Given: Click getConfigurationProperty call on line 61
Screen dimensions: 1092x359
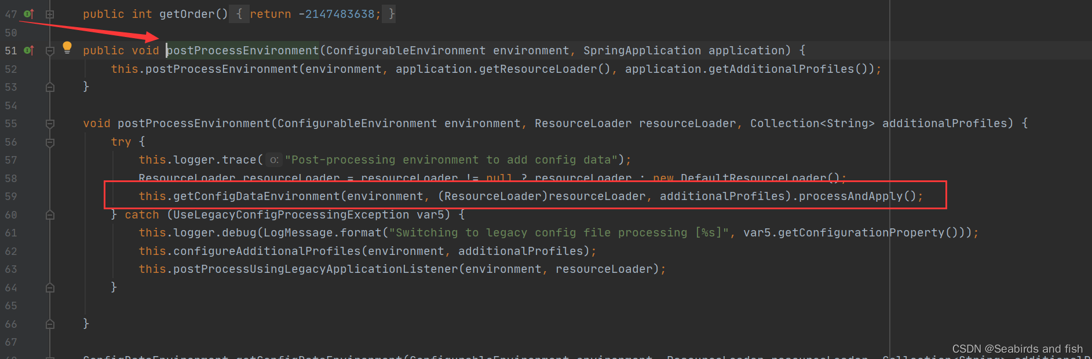Looking at the screenshot, I should pyautogui.click(x=861, y=232).
